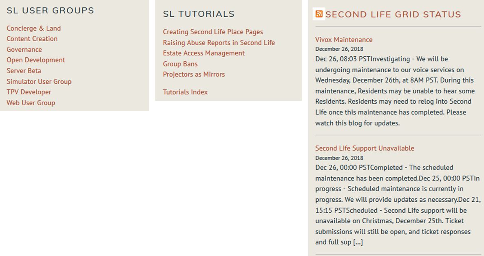
Task: Open Raising Abuse Reports tutorial
Action: click(219, 42)
